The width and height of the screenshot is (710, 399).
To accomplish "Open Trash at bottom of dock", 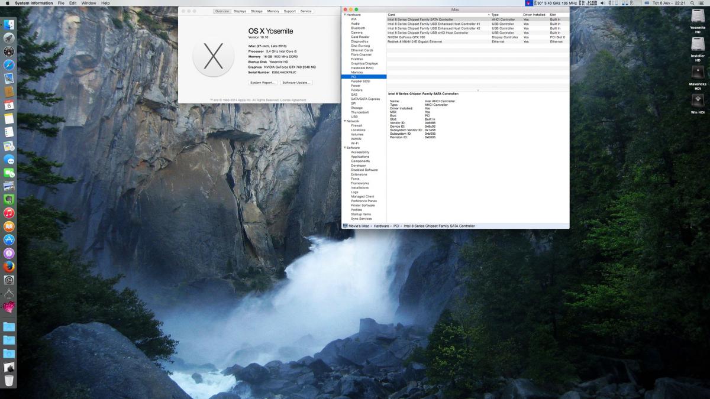I will tap(9, 381).
